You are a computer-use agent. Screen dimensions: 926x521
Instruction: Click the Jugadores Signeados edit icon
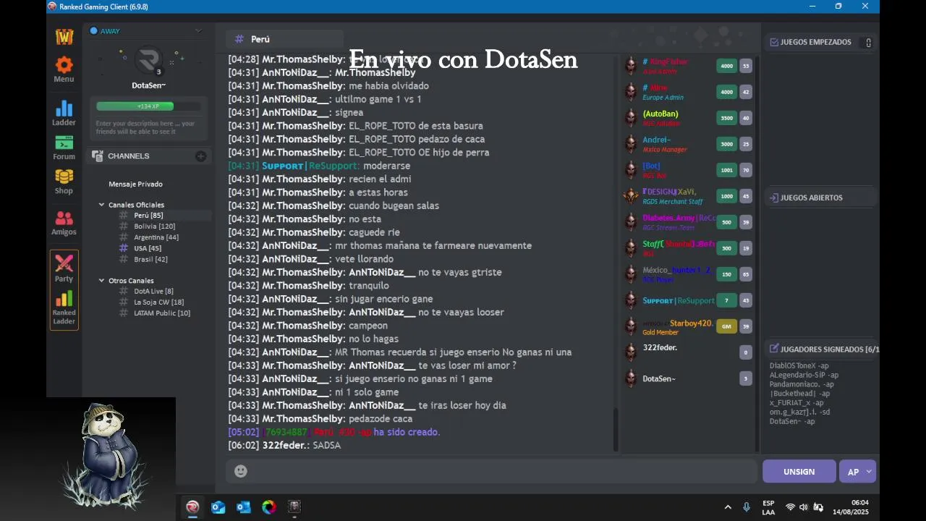click(773, 349)
